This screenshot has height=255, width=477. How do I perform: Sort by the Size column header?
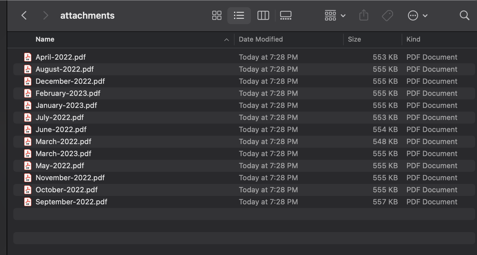(354, 39)
